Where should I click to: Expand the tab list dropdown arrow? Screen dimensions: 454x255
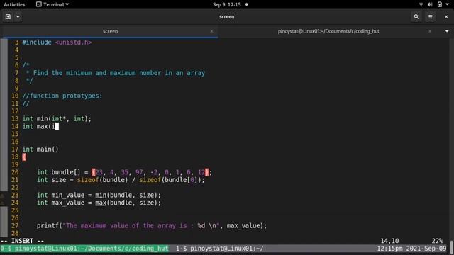tap(447, 31)
